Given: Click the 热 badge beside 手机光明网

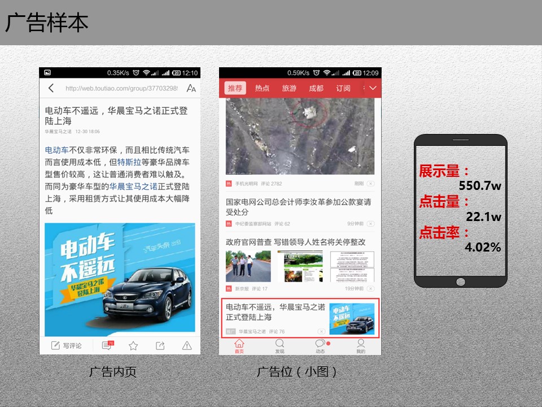Looking at the screenshot, I should [229, 183].
